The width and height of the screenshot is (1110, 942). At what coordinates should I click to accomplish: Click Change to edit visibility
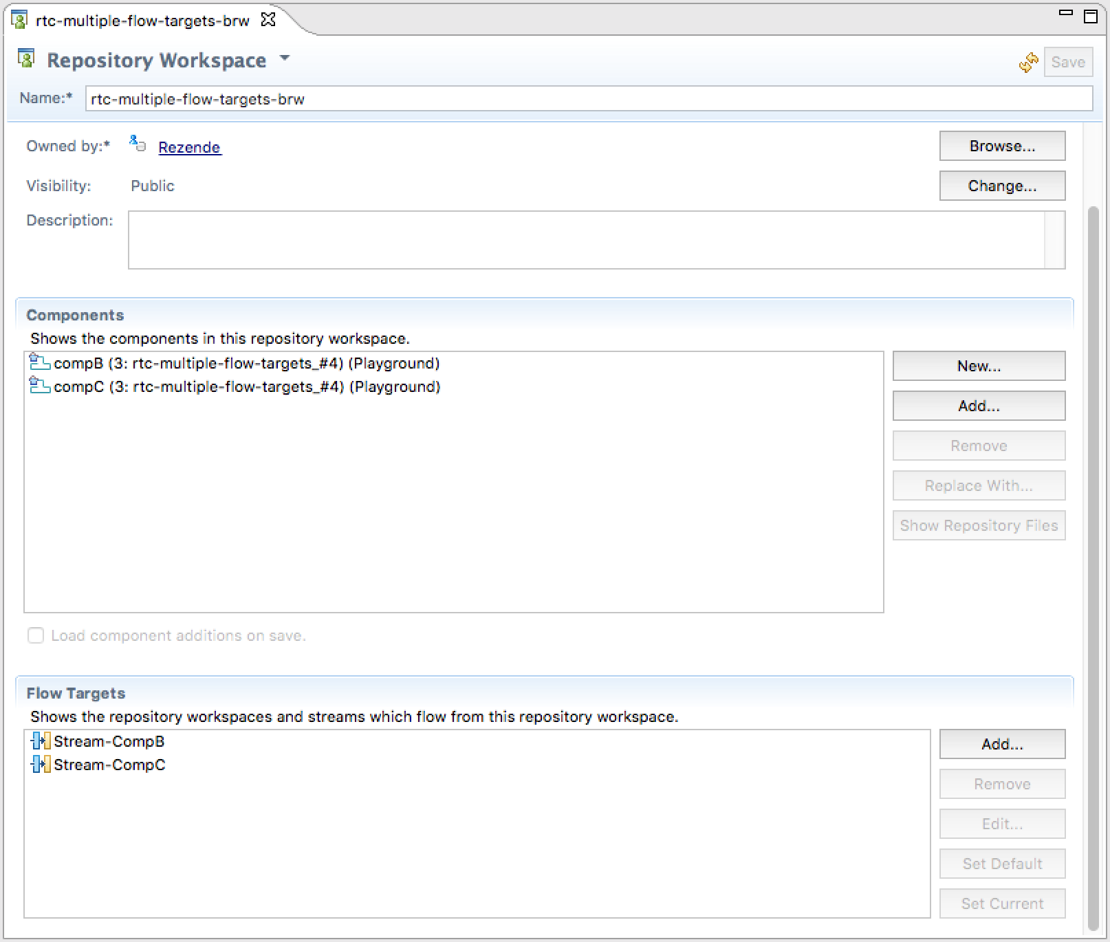click(x=1002, y=186)
